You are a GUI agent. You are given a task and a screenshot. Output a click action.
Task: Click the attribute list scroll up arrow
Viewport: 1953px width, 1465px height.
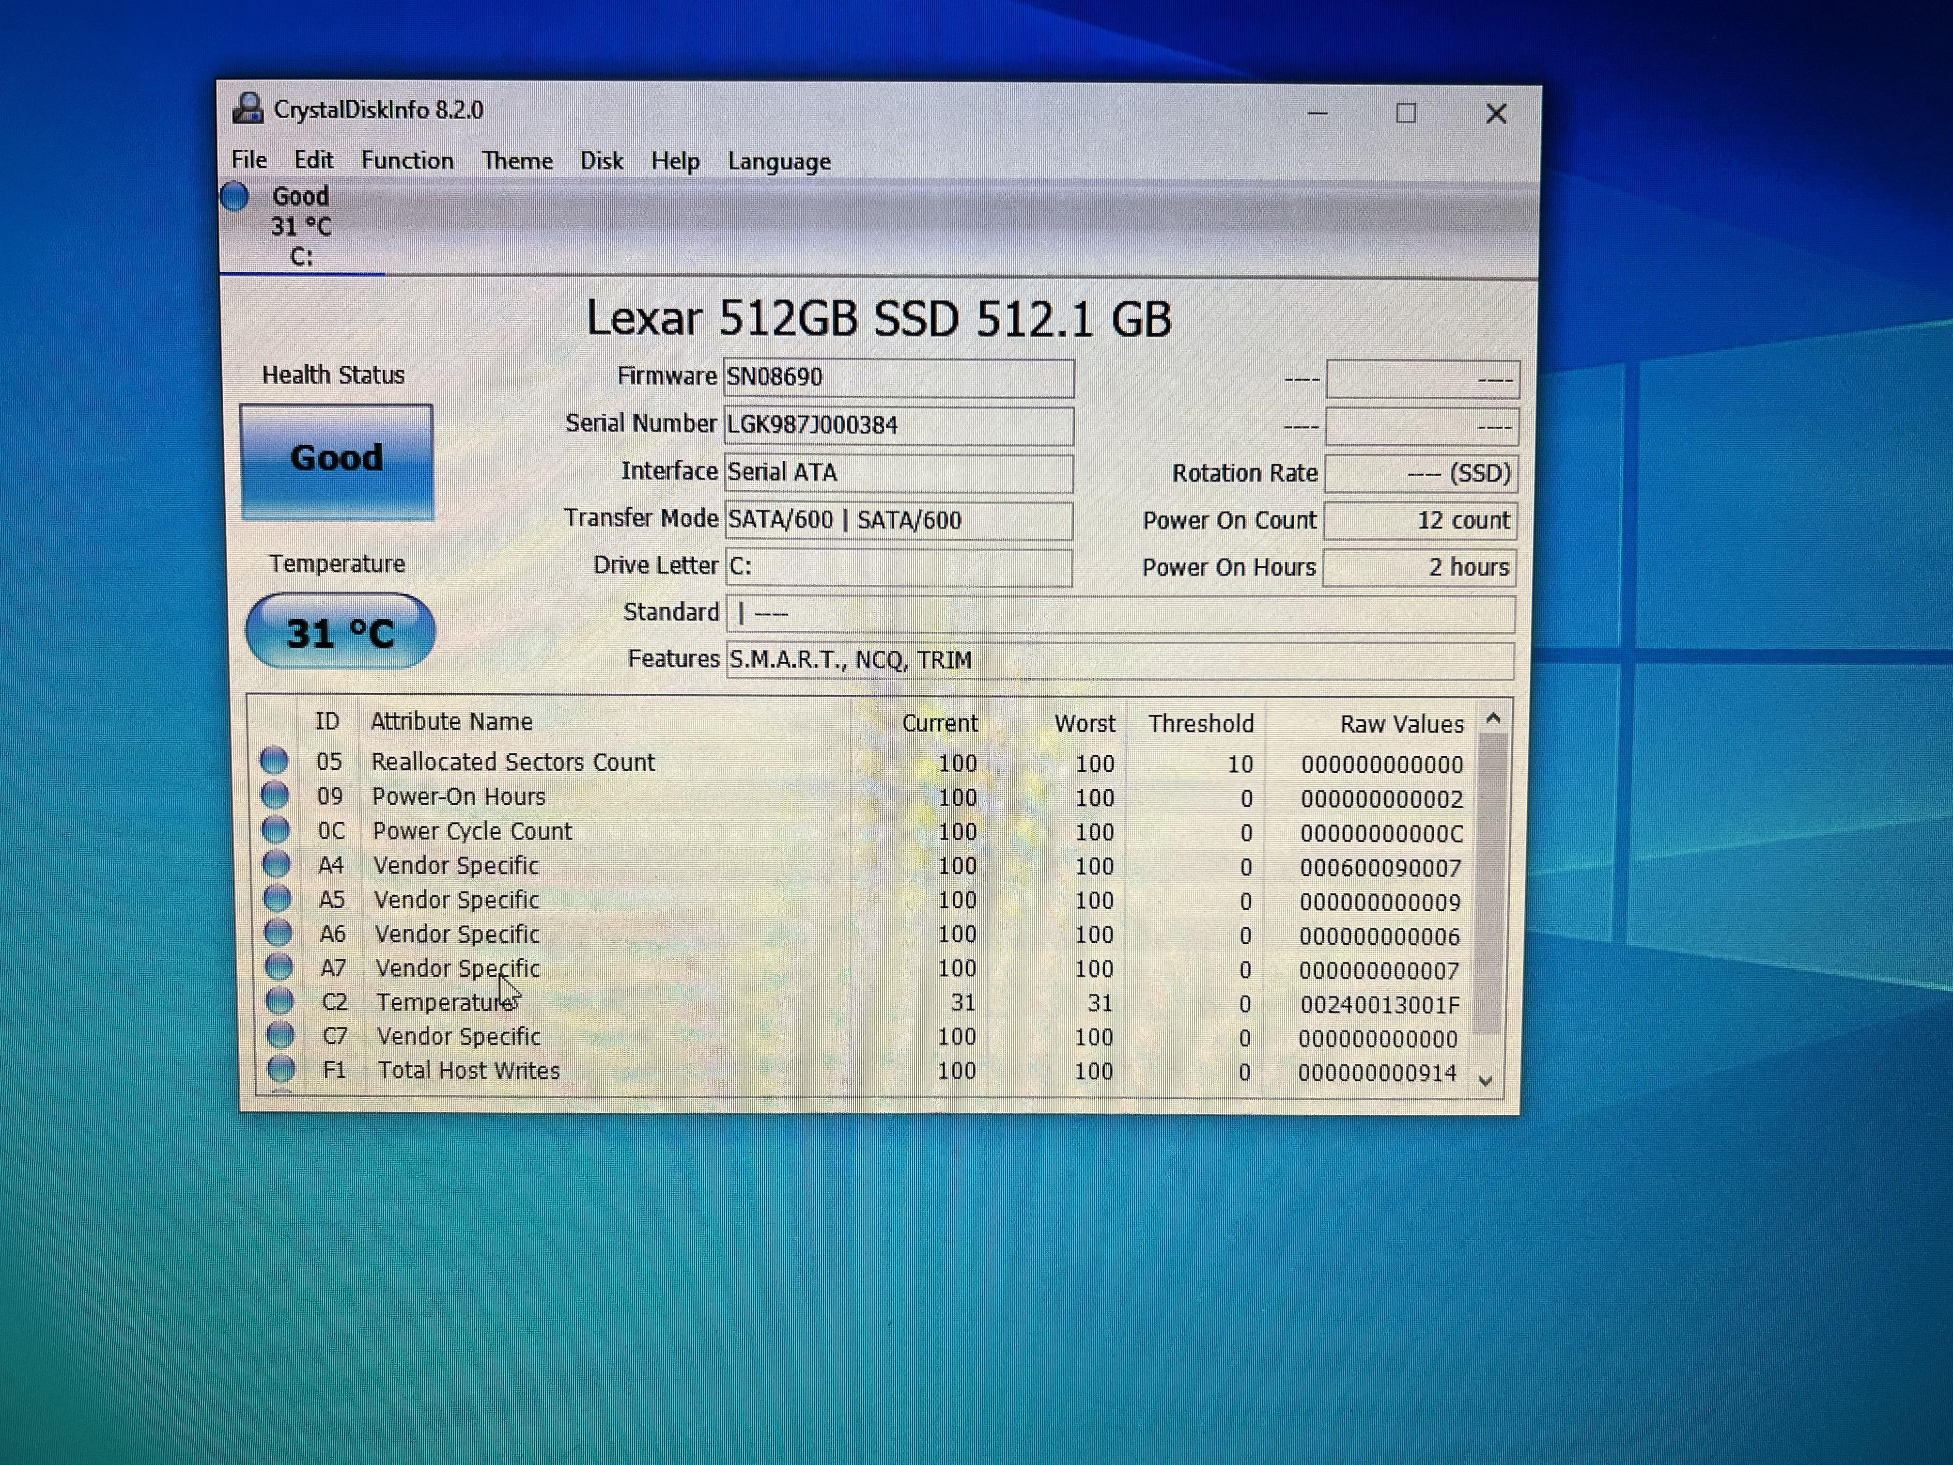(1493, 718)
